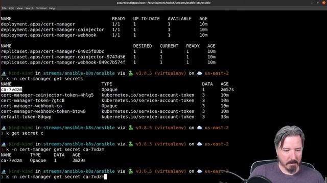The image size is (327, 183).
Task: Click the bottom command prompt line
Action: pyautogui.click(x=54, y=177)
